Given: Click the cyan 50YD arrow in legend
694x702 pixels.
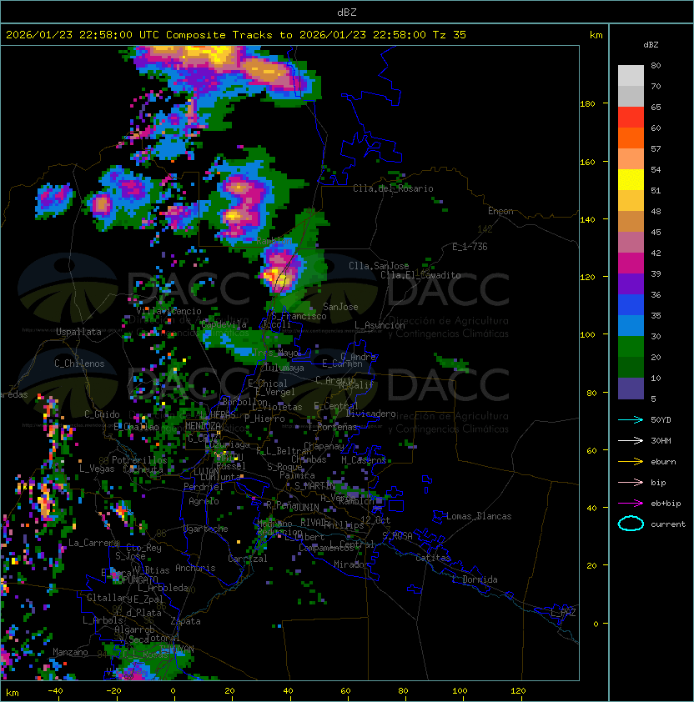Looking at the screenshot, I should coord(631,419).
